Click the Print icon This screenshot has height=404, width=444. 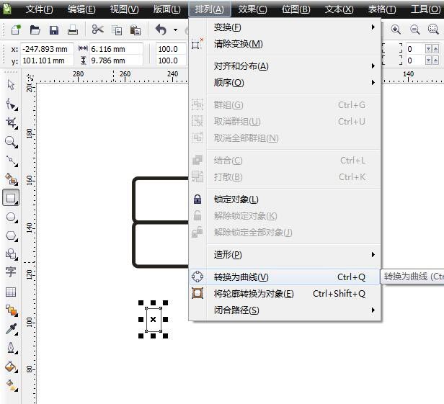[x=73, y=30]
